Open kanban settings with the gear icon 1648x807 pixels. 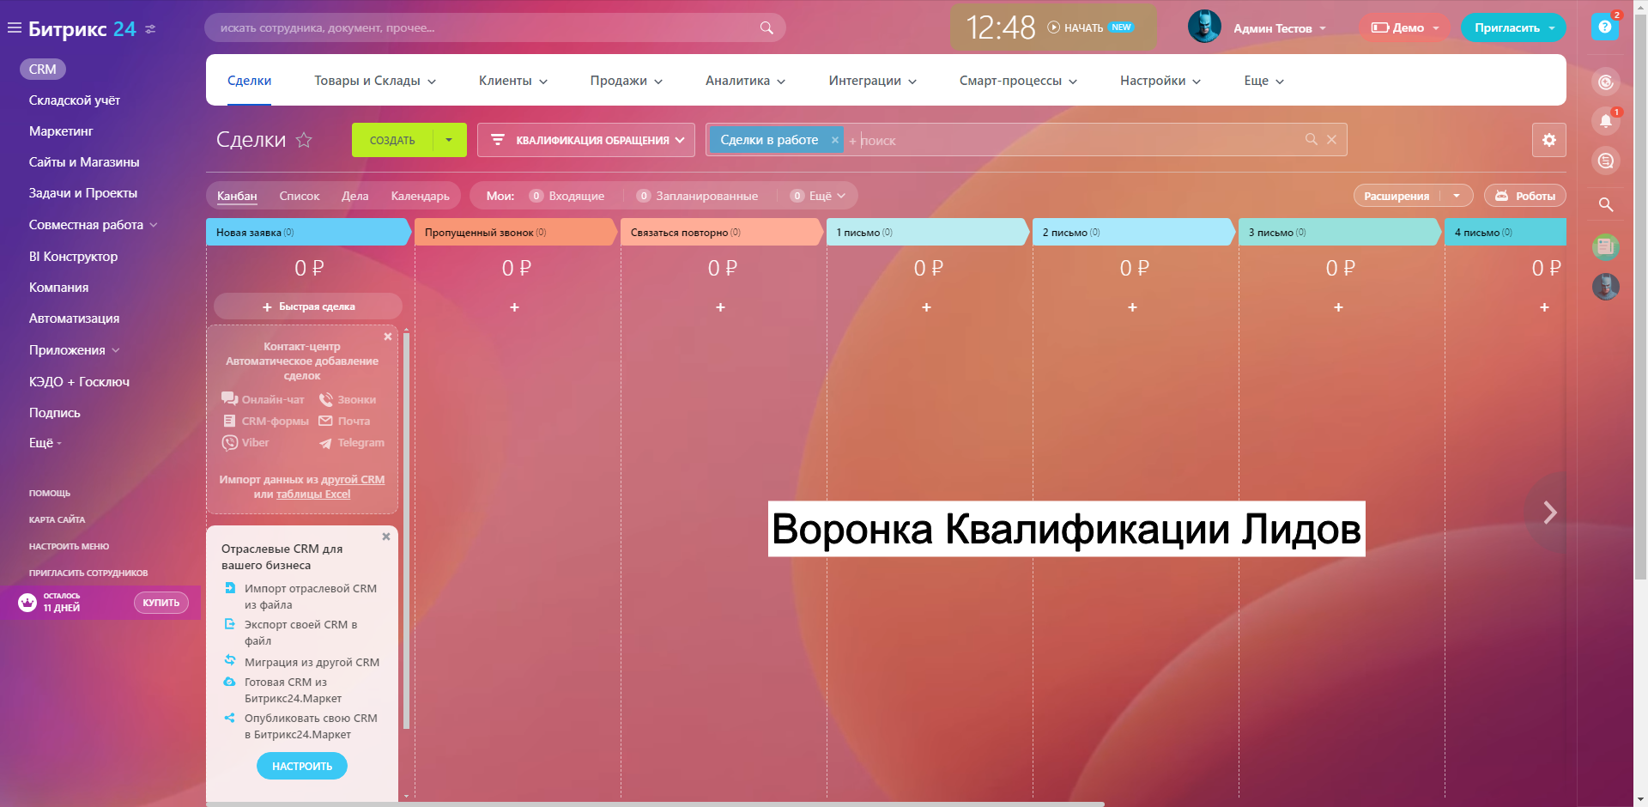[1548, 140]
